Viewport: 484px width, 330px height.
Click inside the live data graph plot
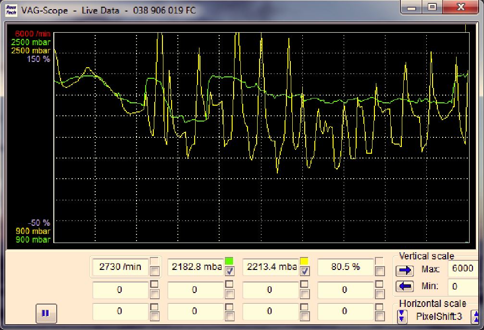(262, 137)
